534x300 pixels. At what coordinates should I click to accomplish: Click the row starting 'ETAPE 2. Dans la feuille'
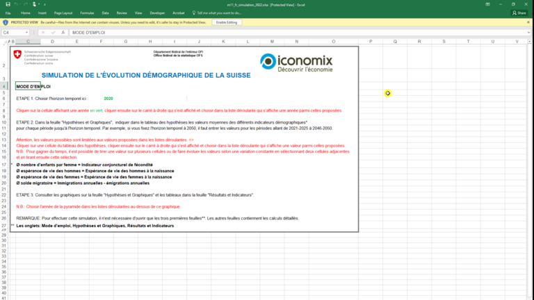pos(162,122)
